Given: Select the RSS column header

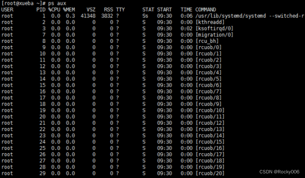Looking at the screenshot, I should click(x=109, y=10).
